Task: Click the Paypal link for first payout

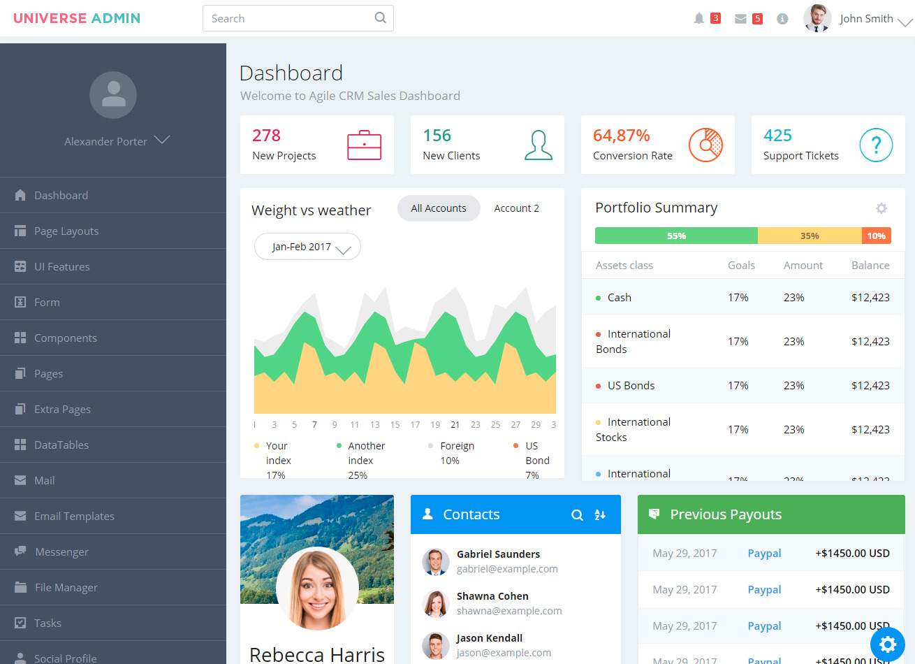Action: [x=764, y=554]
